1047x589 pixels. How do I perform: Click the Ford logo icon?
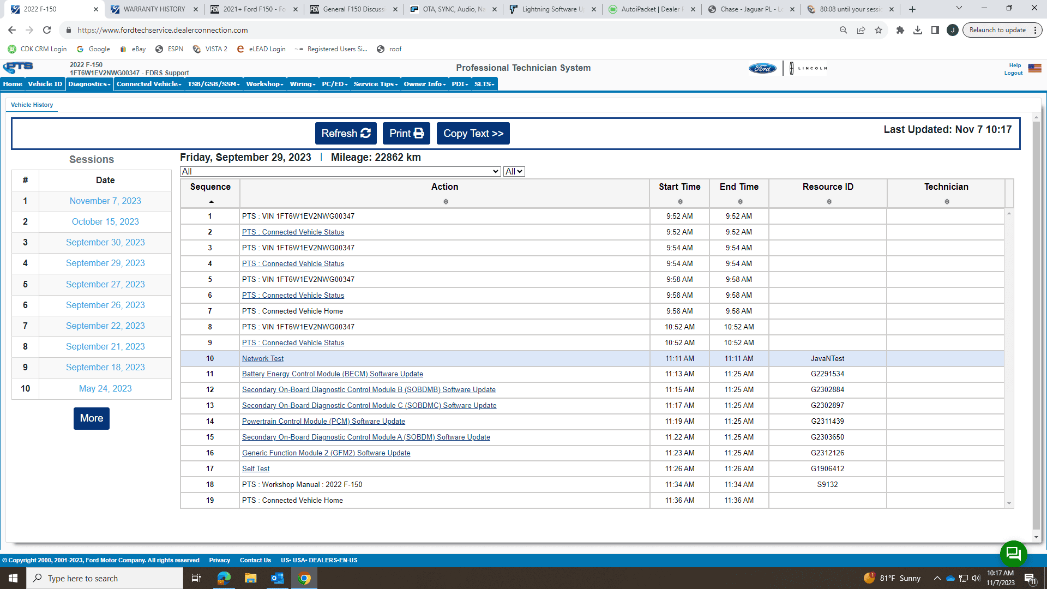(762, 68)
